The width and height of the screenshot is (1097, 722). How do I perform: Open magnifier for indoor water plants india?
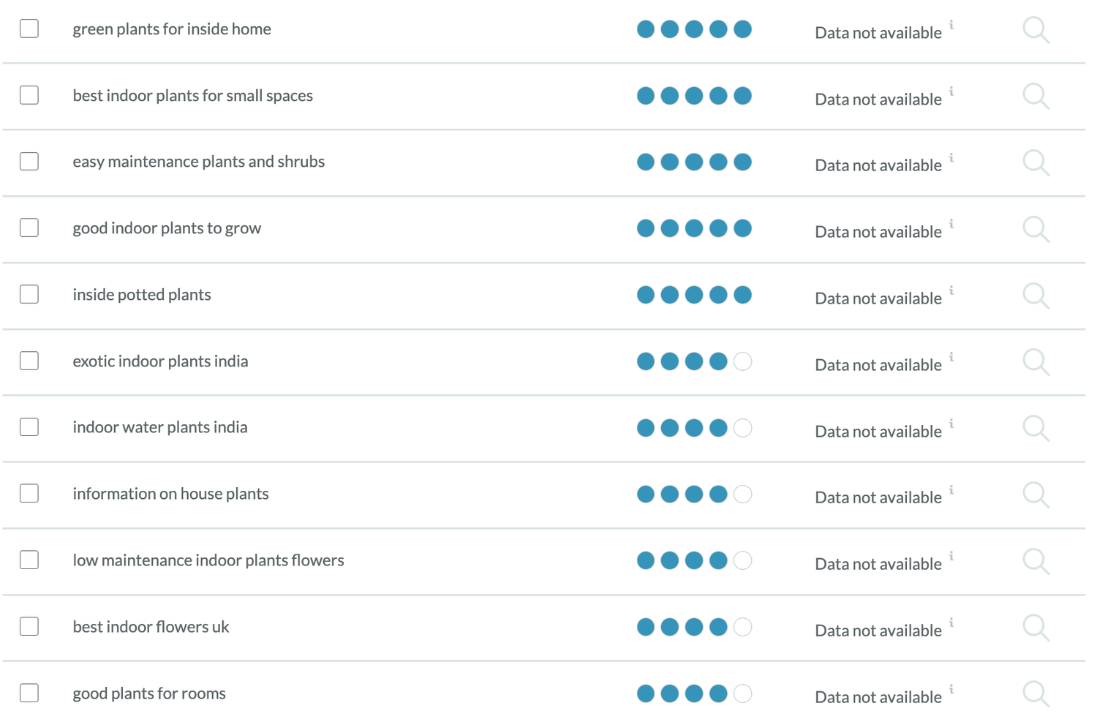click(x=1036, y=428)
